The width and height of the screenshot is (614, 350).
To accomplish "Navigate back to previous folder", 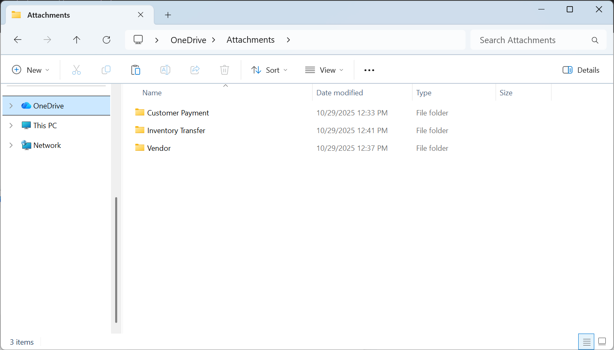I will [18, 40].
